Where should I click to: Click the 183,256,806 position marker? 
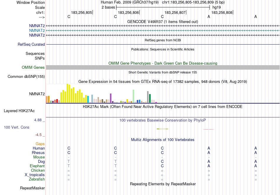click(129, 12)
